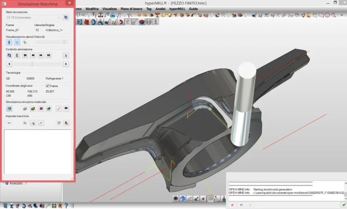This screenshot has width=347, height=209.
Task: Open the Tag menu
Action: pyautogui.click(x=149, y=9)
